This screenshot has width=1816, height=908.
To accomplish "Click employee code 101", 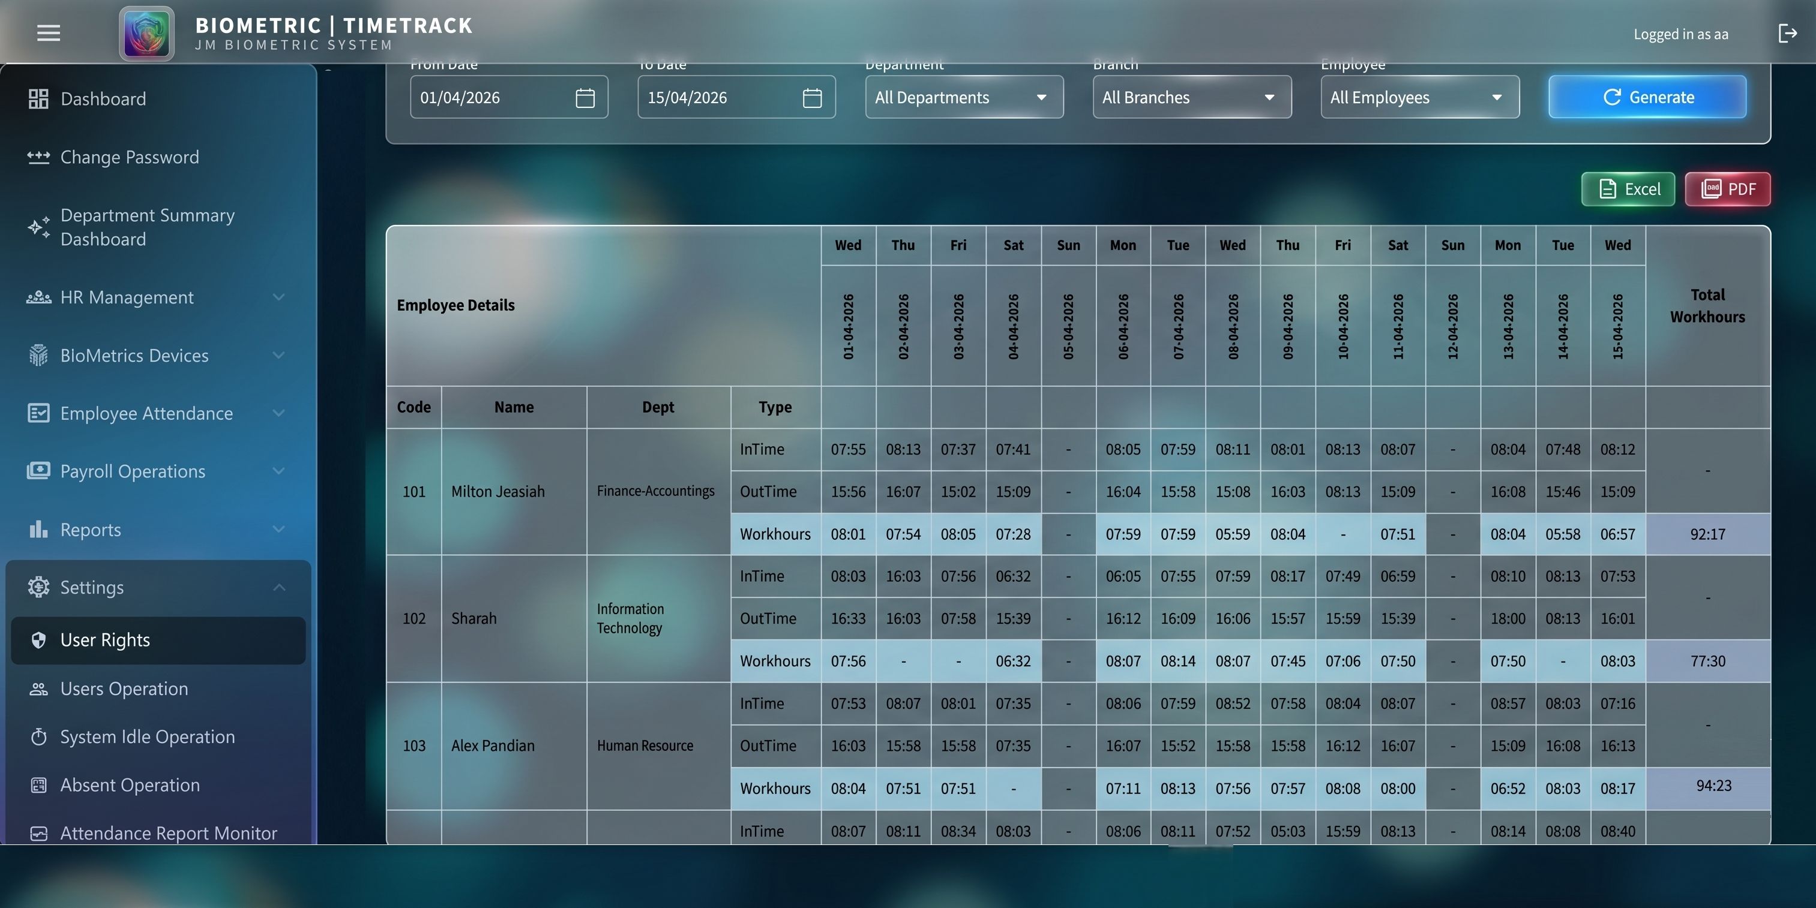I will pyautogui.click(x=414, y=491).
